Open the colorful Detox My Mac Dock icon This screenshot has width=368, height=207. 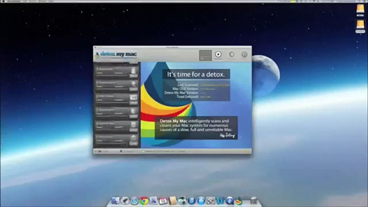point(239,201)
